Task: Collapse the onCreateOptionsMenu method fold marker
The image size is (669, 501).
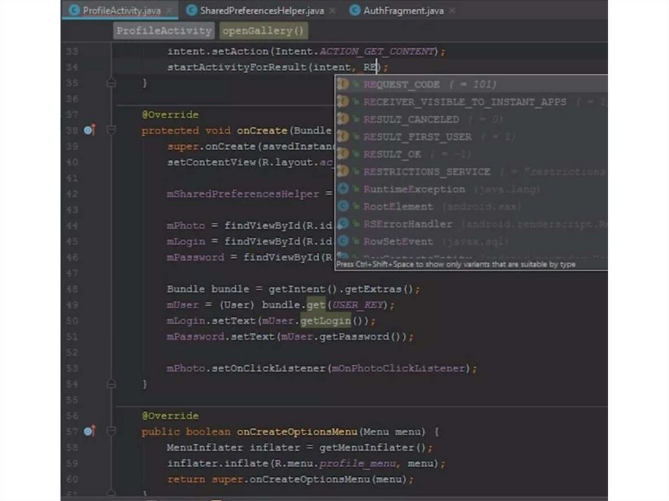Action: [x=111, y=432]
